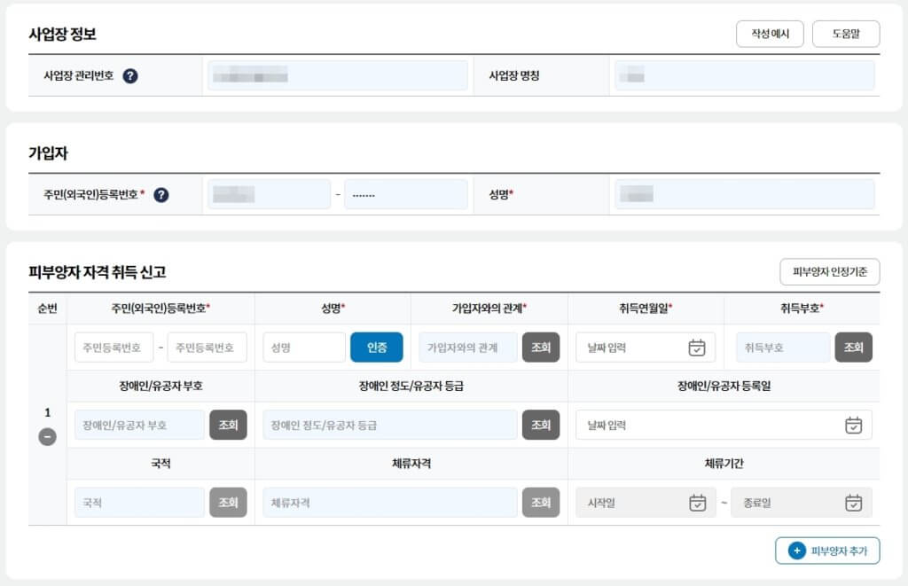
Task: Focus the 사업장 관리번호 input field
Action: click(x=338, y=76)
